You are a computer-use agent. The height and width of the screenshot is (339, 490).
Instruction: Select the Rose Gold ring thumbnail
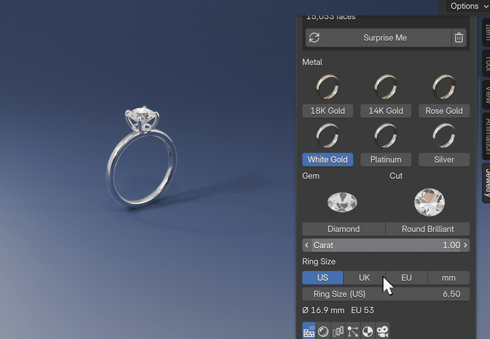click(444, 86)
